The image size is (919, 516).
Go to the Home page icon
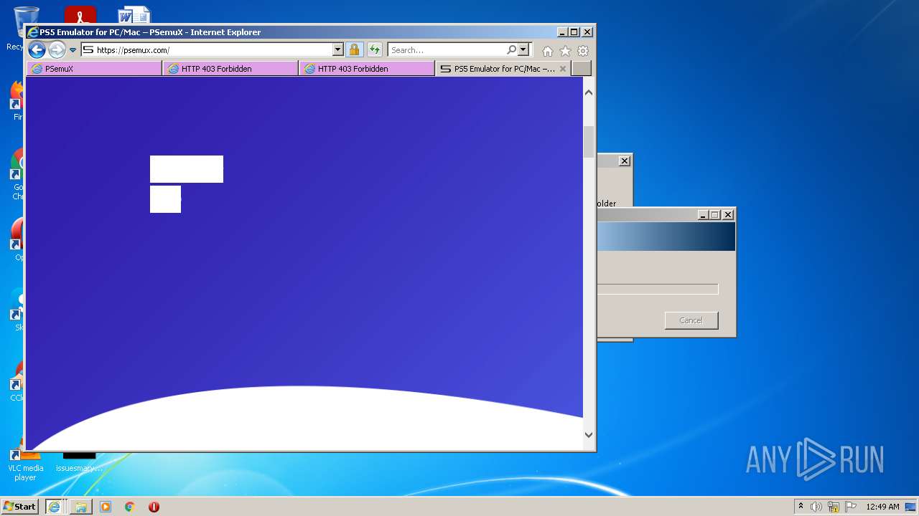tap(548, 51)
